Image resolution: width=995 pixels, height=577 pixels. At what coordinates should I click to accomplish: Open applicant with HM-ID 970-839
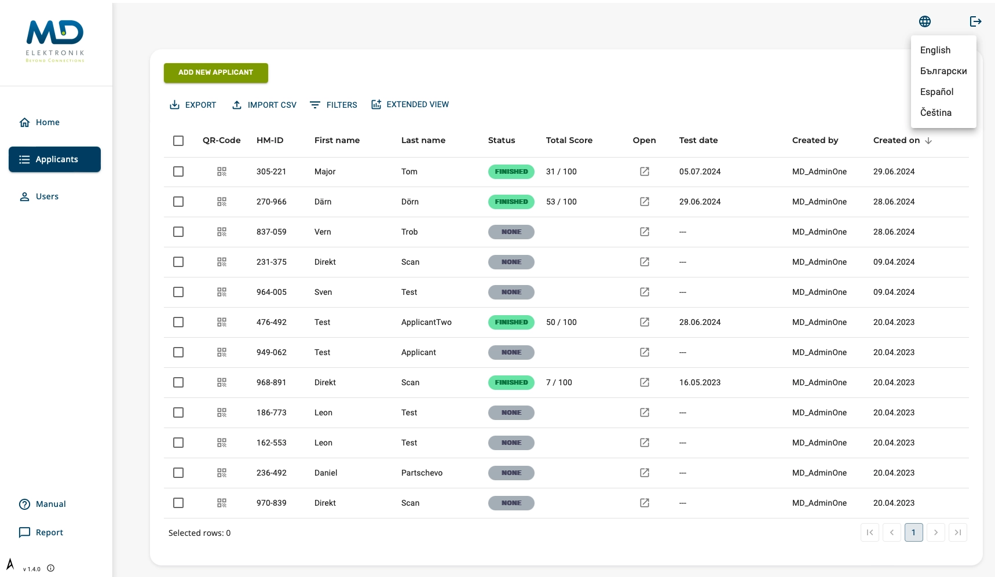(x=645, y=503)
